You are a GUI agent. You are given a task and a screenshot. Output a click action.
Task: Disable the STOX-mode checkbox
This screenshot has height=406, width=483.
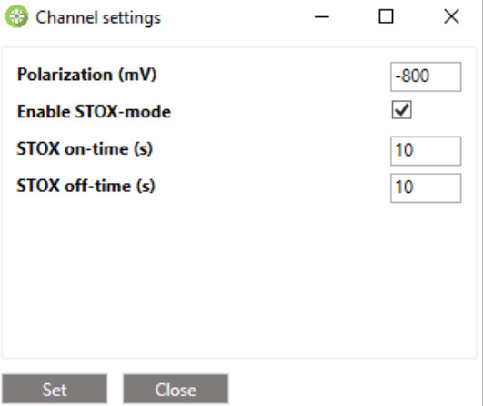coord(401,110)
